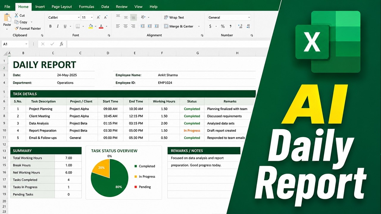Open Alignment group dialog launcher
This screenshot has width=381, height=214.
pos(202,35)
